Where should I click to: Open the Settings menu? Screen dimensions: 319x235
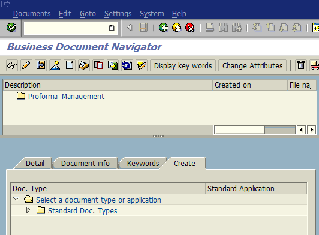[118, 14]
